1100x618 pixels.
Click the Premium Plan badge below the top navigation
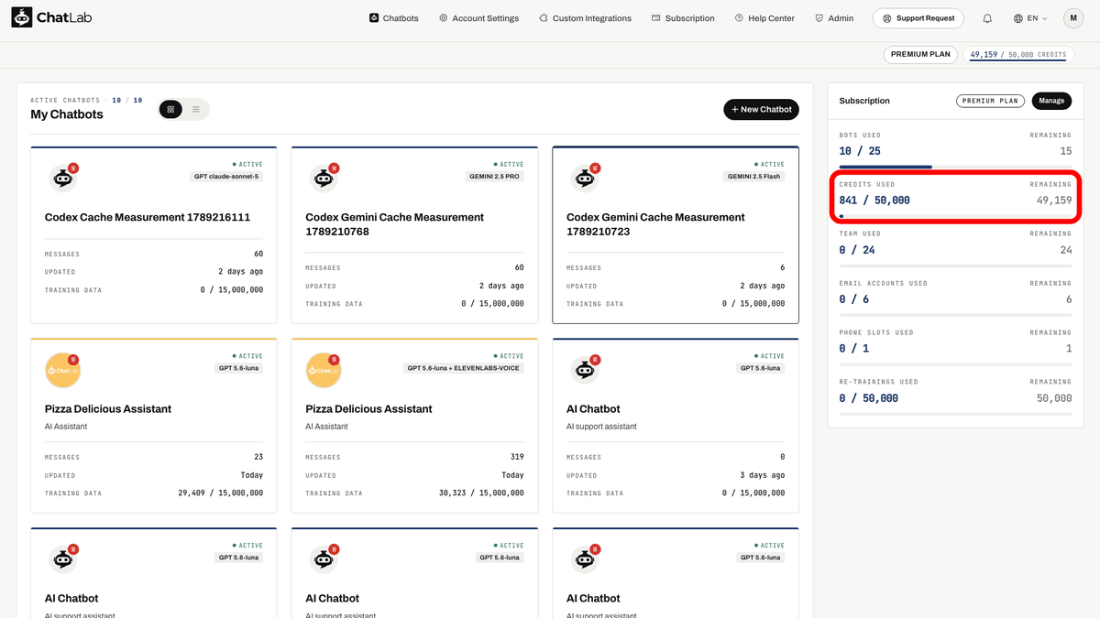coord(920,55)
